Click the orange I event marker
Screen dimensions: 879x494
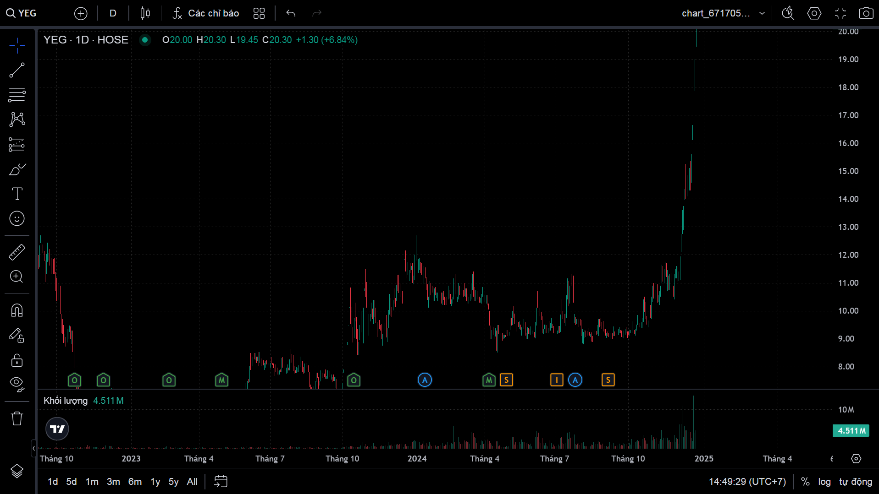557,380
